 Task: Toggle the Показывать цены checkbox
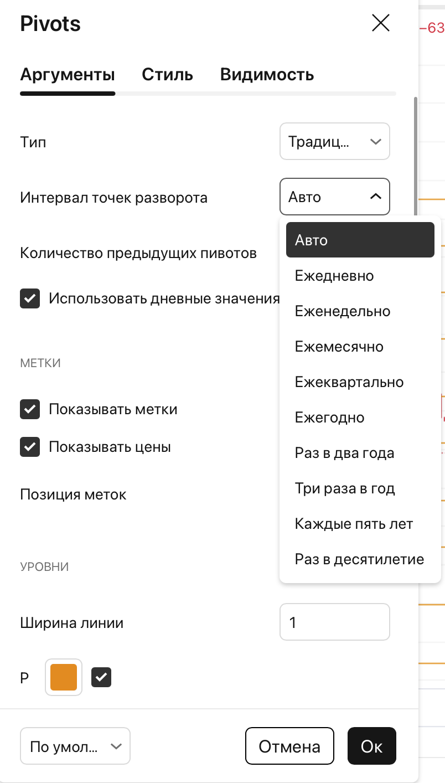pyautogui.click(x=30, y=447)
